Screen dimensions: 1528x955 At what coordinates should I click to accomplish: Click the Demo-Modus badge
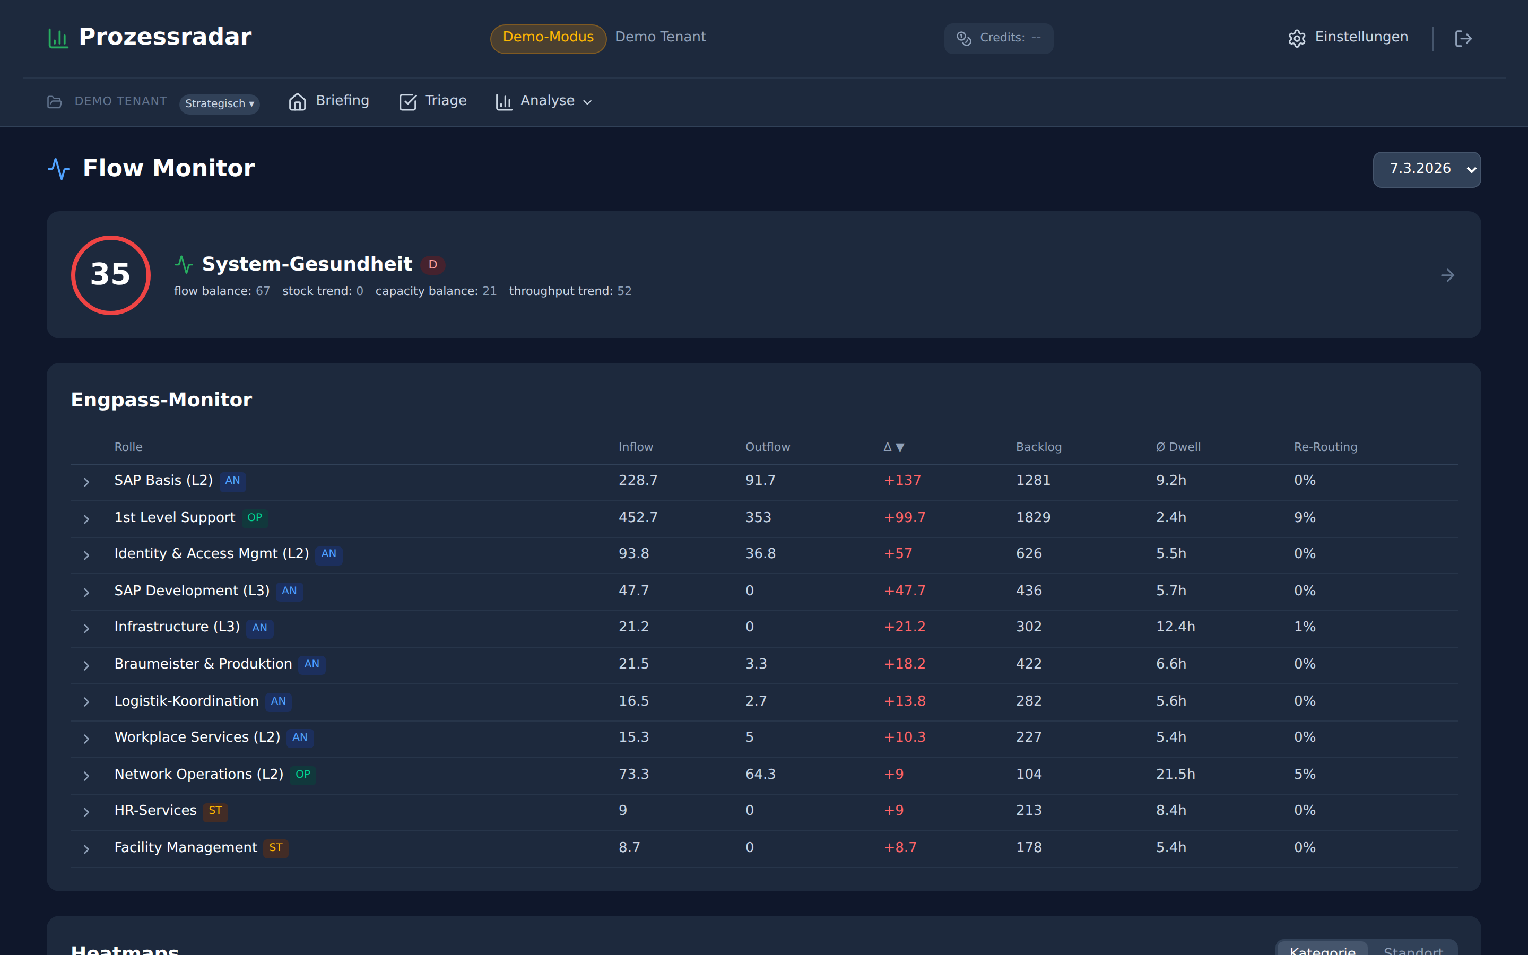coord(548,38)
